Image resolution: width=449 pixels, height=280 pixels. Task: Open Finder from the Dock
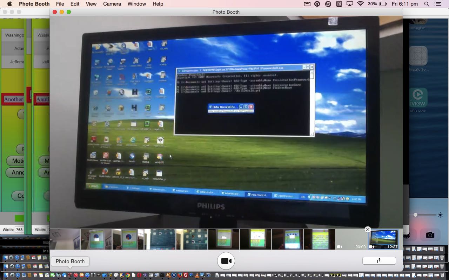[6, 275]
